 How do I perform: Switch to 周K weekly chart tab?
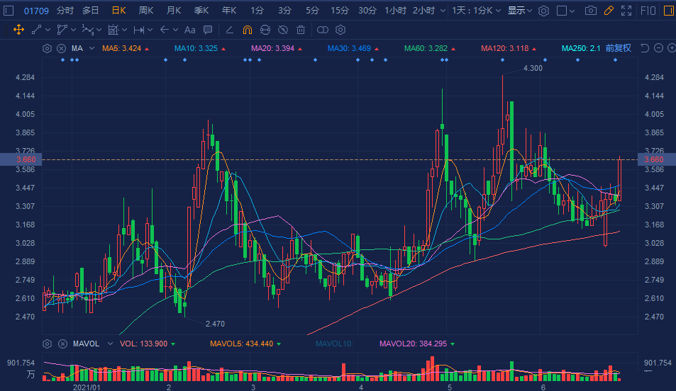(x=146, y=11)
